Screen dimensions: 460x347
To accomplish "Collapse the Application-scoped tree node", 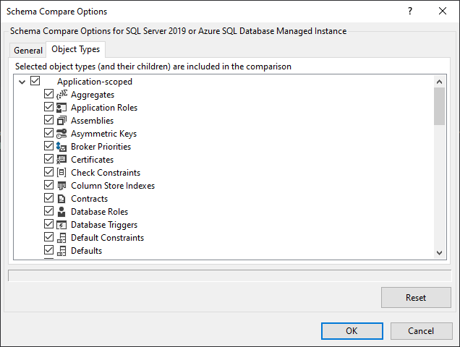I will pyautogui.click(x=22, y=82).
